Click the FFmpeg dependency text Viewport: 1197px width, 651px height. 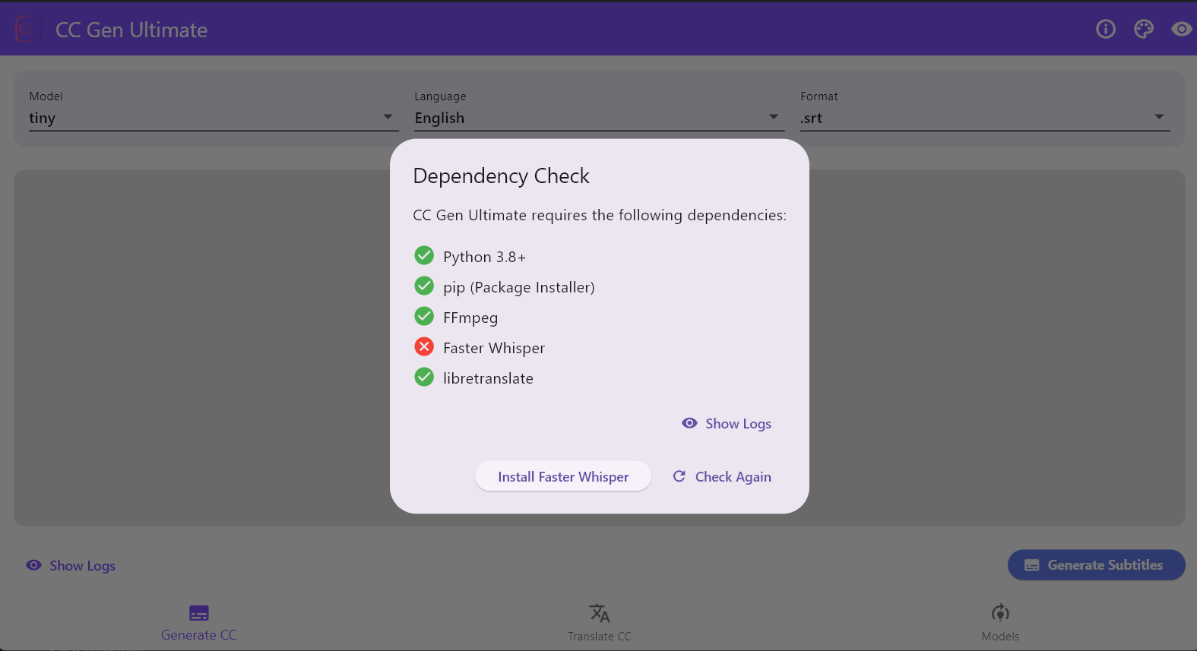coord(470,318)
